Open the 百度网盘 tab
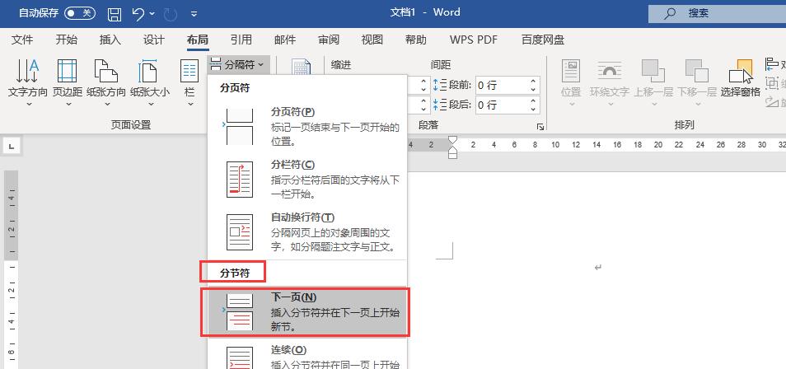The height and width of the screenshot is (369, 786). (x=542, y=40)
